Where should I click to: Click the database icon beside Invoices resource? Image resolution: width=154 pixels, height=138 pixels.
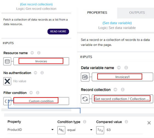click(7, 61)
